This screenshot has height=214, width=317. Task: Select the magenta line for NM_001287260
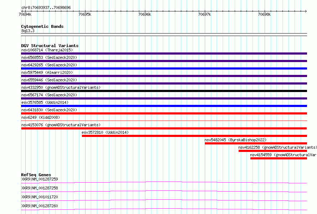pyautogui.click(x=164, y=209)
